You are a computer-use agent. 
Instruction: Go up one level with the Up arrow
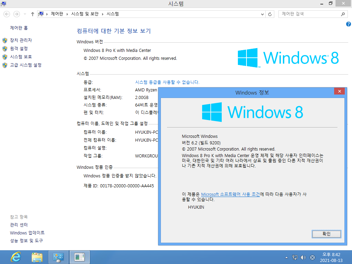tap(33, 14)
